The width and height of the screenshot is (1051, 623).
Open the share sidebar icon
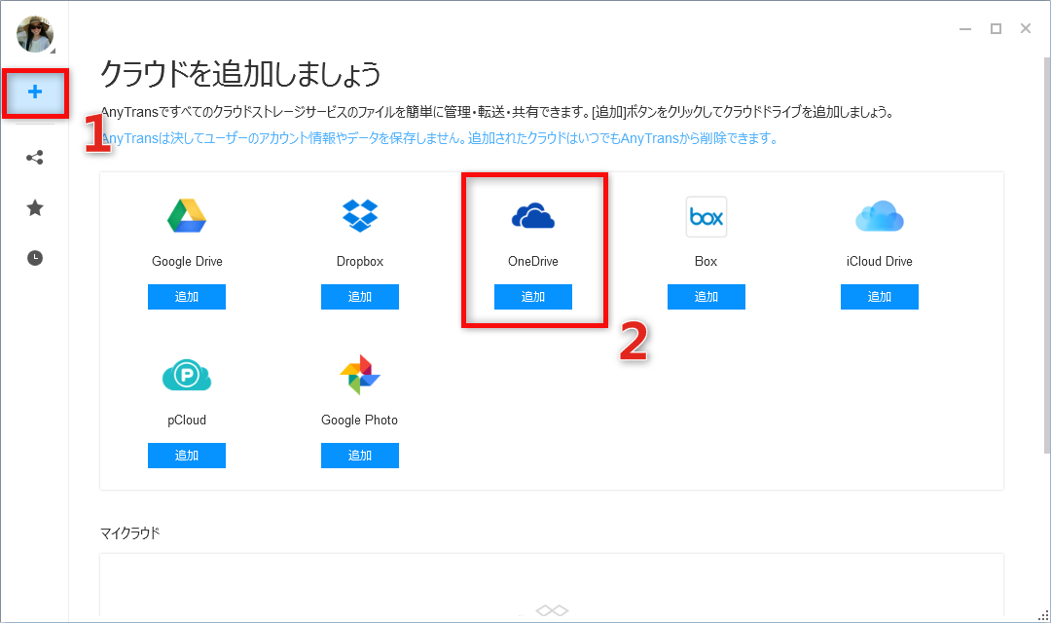35,158
